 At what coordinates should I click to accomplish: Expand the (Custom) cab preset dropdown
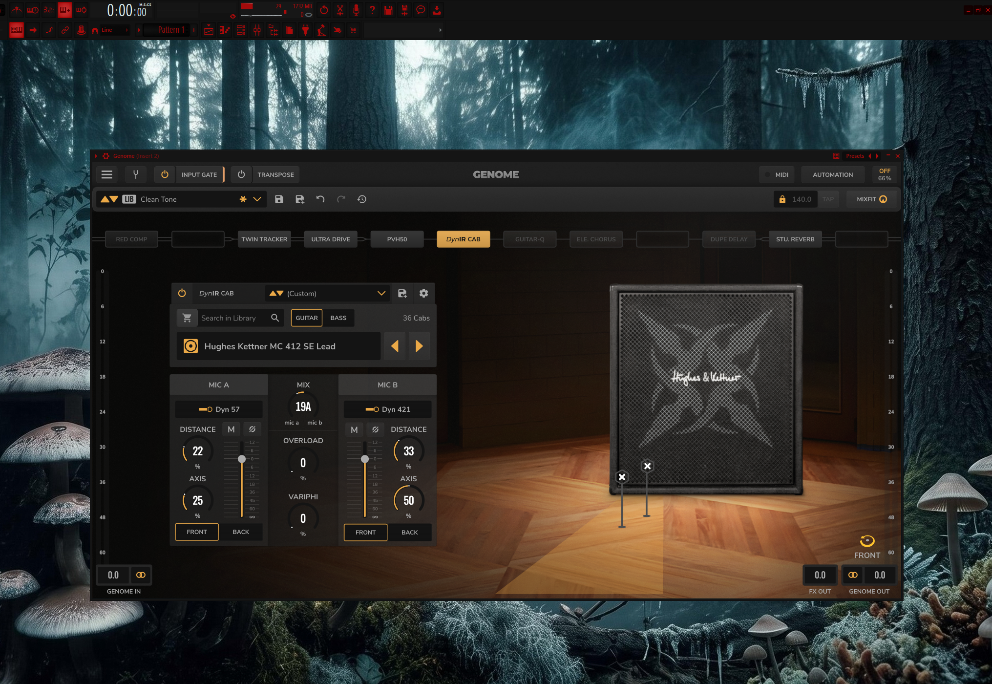tap(381, 294)
